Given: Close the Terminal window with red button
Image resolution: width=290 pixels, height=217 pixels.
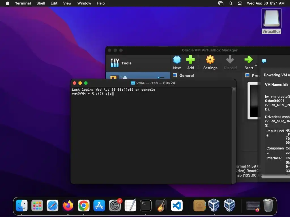Looking at the screenshot, I should [74, 83].
